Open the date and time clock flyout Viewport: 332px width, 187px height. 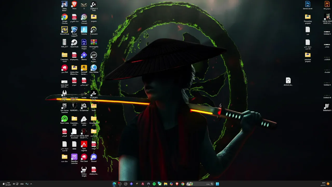tap(8, 184)
